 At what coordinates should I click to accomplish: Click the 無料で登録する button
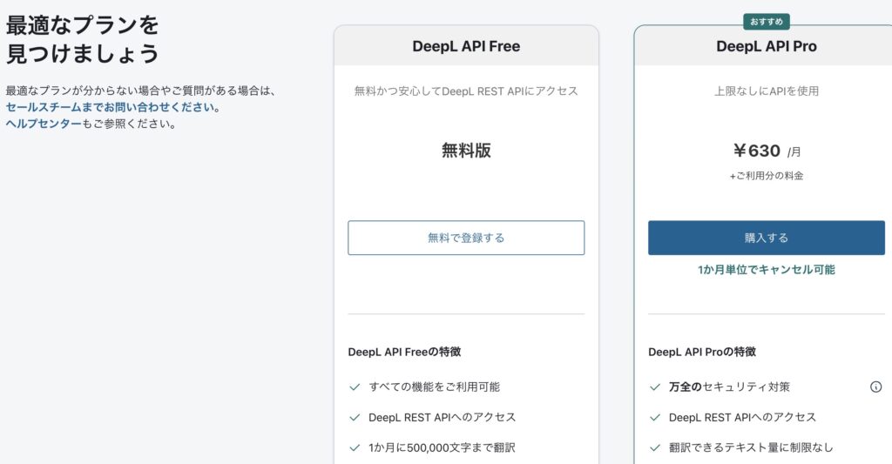click(x=466, y=238)
